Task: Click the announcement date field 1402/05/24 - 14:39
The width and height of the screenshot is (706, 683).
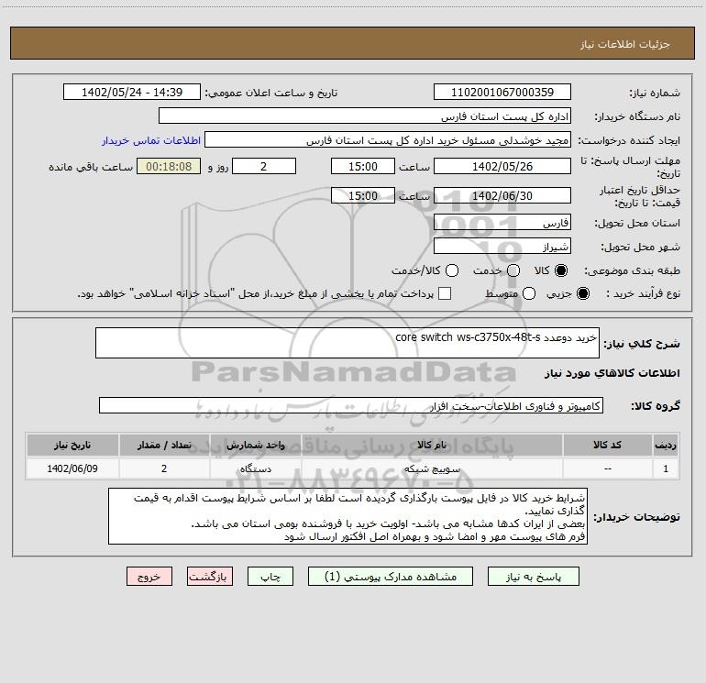Action: pos(132,92)
